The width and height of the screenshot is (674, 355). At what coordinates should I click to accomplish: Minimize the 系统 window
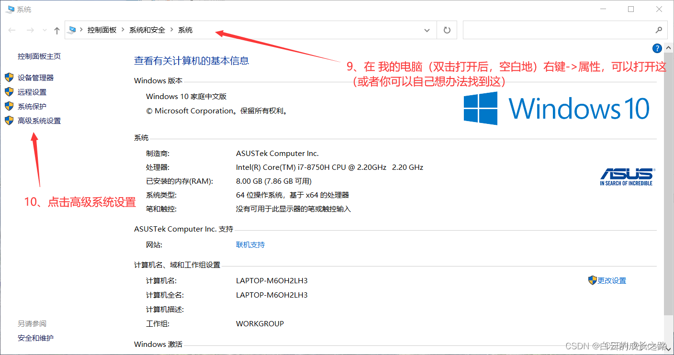point(604,9)
